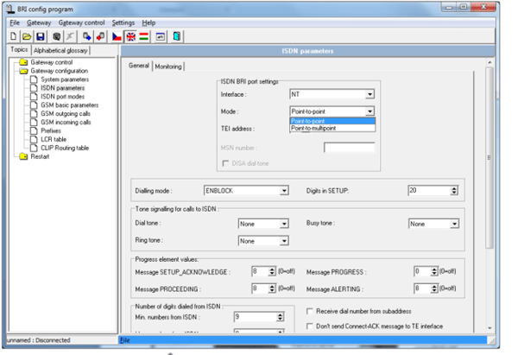Select CLIP Routing table tree item
Image resolution: width=518 pixels, height=355 pixels.
pyautogui.click(x=65, y=148)
